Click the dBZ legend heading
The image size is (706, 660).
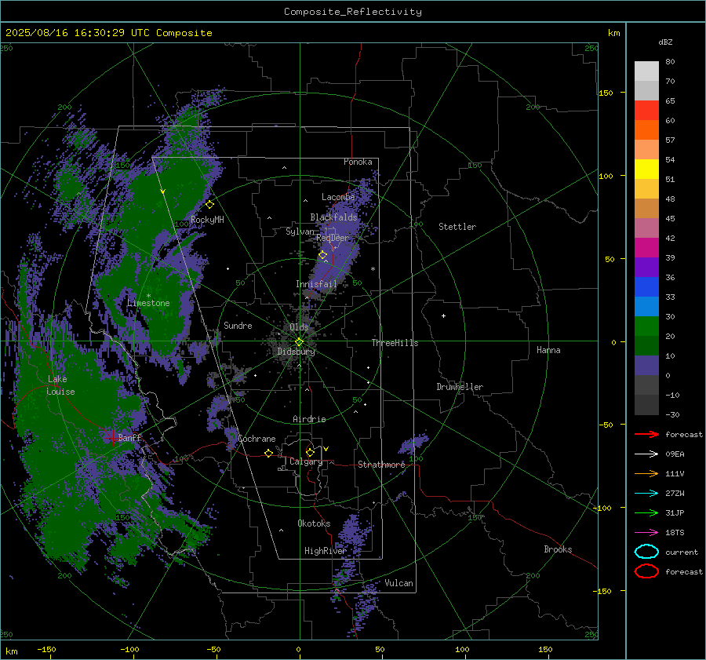(665, 42)
